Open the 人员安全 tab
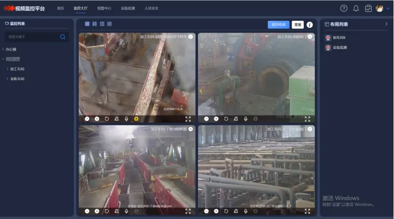 tap(151, 8)
